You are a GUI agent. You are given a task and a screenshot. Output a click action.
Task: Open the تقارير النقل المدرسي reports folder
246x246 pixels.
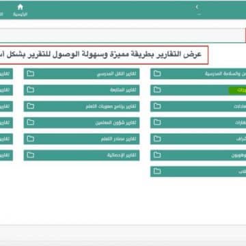coord(81,74)
